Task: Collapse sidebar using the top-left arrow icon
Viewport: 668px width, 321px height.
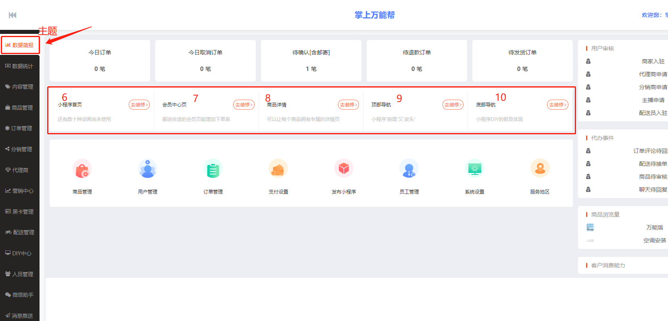Action: 13,15
